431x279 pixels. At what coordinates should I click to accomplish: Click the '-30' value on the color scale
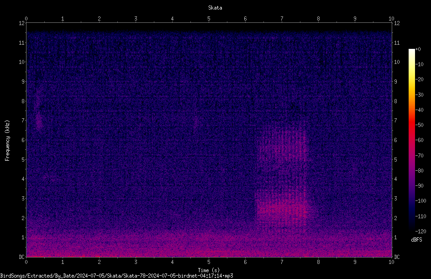[x=420, y=95]
